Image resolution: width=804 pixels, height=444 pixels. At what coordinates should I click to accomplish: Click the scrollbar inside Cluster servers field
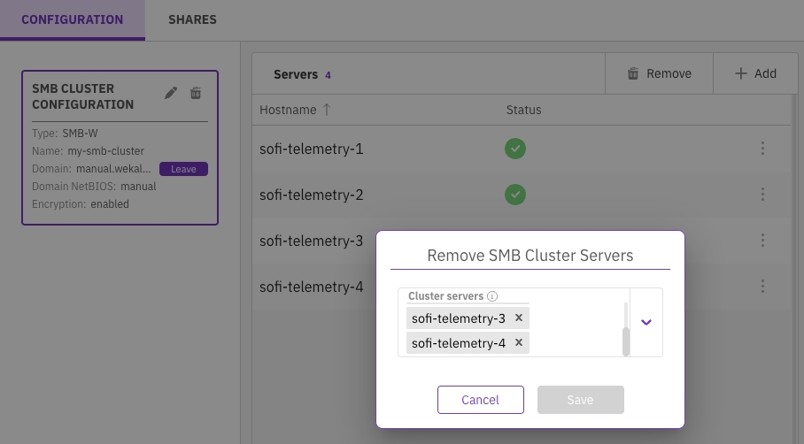626,339
